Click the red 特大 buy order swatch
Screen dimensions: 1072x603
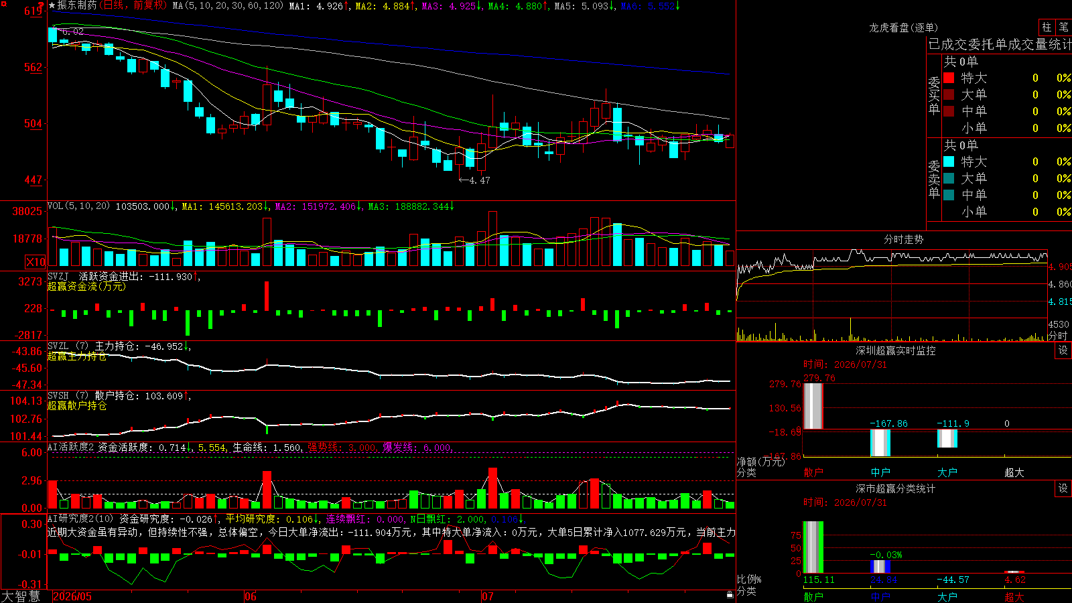click(x=949, y=78)
